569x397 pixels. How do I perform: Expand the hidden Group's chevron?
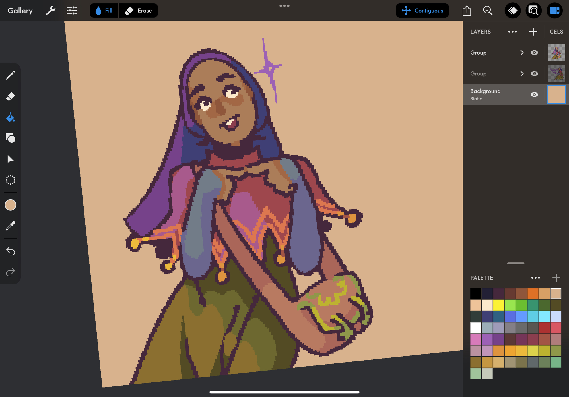tap(522, 74)
